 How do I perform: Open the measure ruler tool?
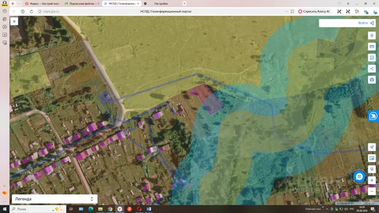click(372, 46)
